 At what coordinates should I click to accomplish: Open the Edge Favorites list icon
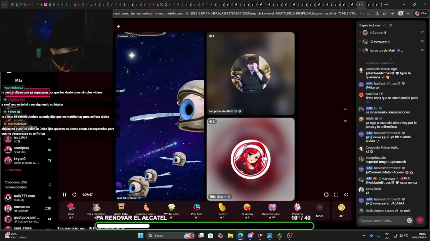384,13
